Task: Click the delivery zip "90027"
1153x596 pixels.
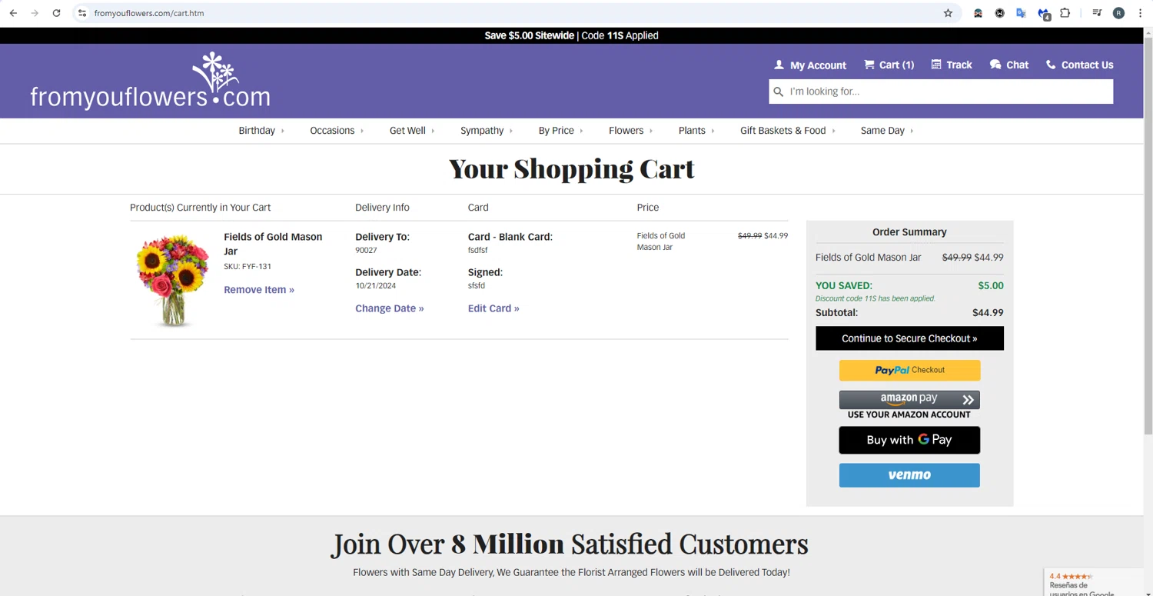Action: coord(366,251)
